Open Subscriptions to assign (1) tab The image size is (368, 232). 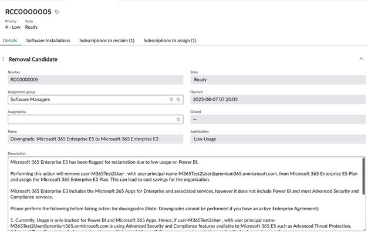(x=170, y=41)
